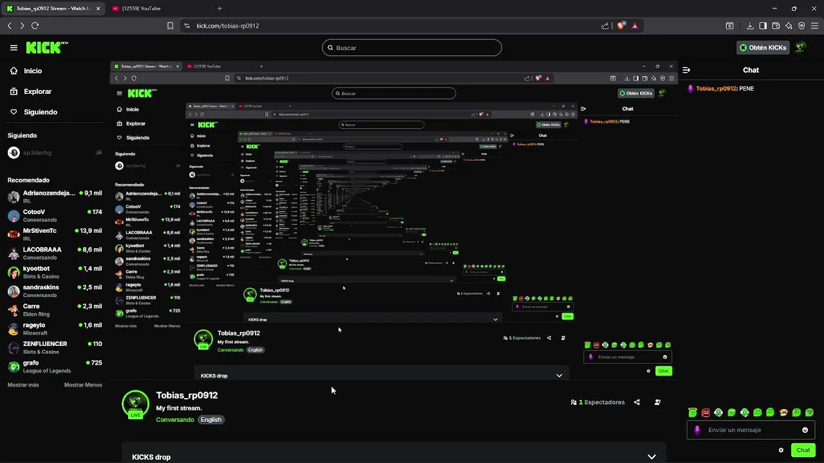Open sp3derhg followed channel
Screen dimensions: 824x463
[55, 153]
